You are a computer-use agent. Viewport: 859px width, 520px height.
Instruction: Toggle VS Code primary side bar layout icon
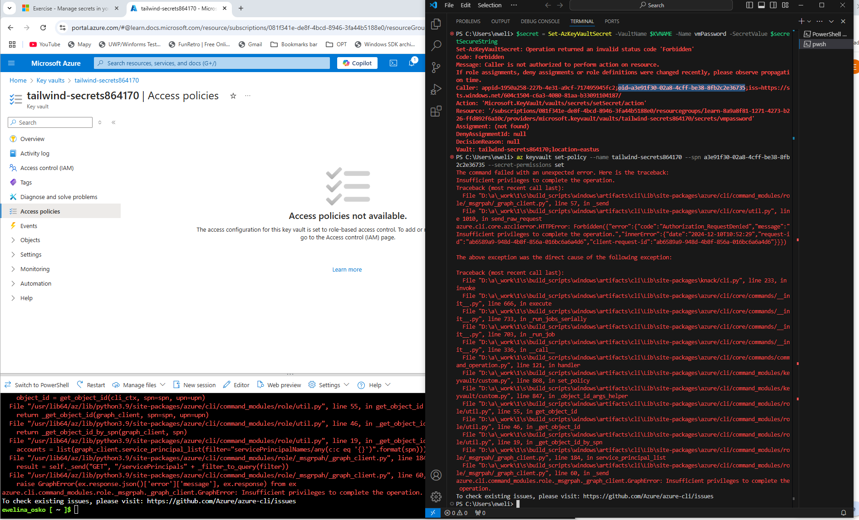pos(750,5)
